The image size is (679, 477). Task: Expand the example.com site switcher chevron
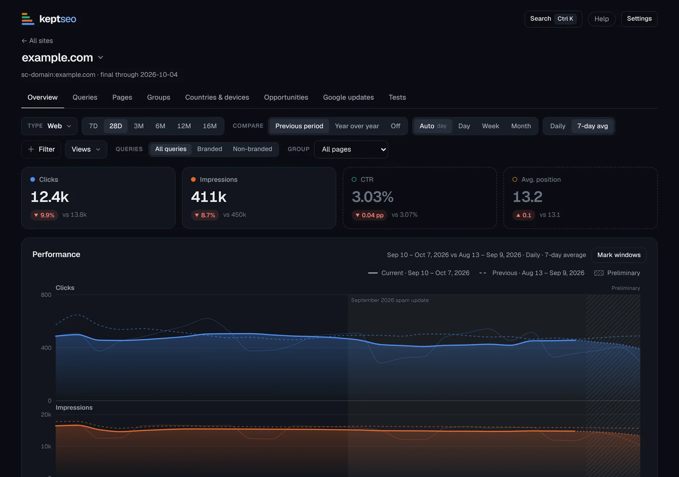tap(101, 58)
